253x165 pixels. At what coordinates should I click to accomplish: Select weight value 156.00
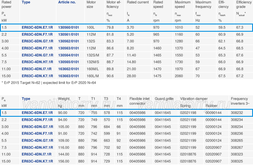click(64, 161)
